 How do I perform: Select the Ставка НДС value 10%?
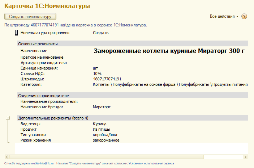[x=97, y=74]
